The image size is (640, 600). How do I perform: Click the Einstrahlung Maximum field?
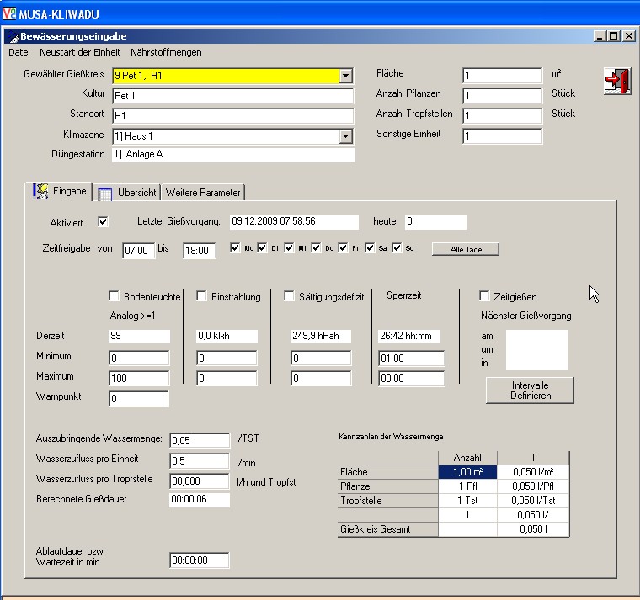[227, 379]
